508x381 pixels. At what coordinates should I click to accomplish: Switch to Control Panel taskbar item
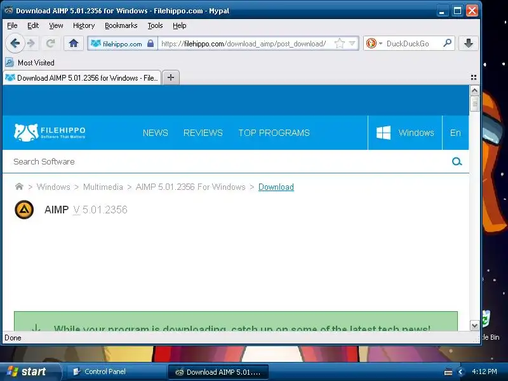pos(116,371)
